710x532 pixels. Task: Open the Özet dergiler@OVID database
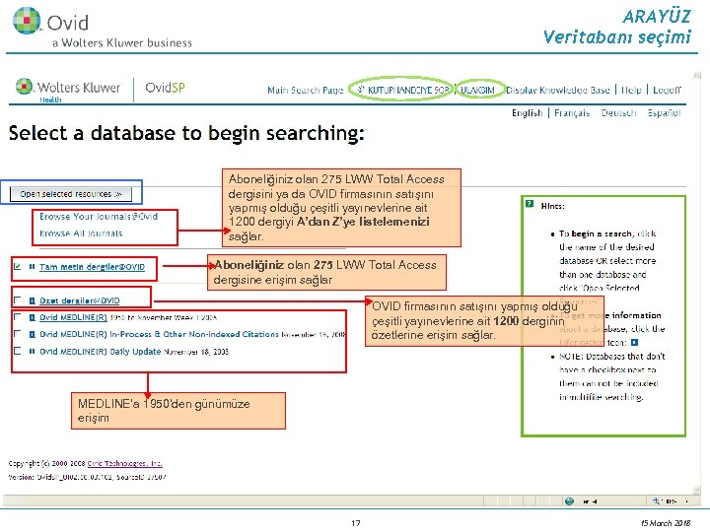pyautogui.click(x=80, y=300)
